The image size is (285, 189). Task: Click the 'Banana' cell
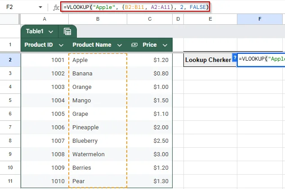click(98, 73)
